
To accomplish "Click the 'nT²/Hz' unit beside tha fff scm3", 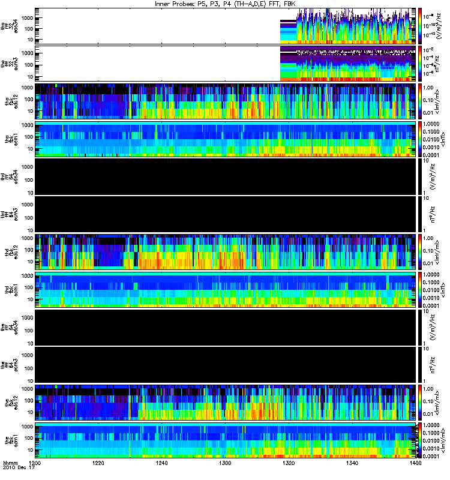I will click(x=436, y=64).
